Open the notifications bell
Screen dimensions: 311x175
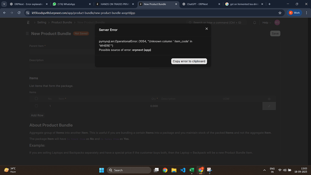255,22
